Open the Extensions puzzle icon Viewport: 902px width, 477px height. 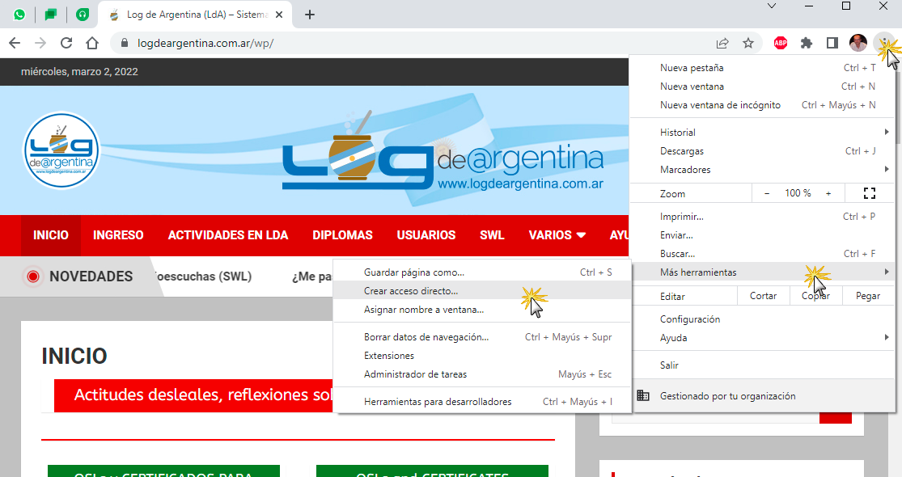pos(807,43)
